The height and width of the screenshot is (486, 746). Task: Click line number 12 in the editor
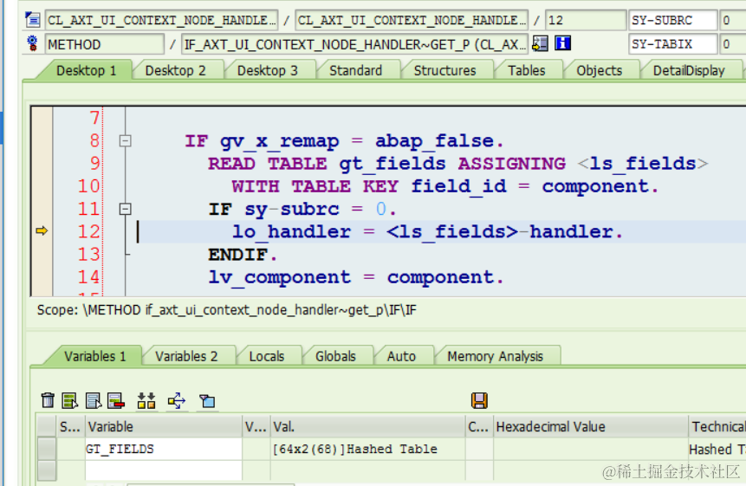(x=89, y=231)
